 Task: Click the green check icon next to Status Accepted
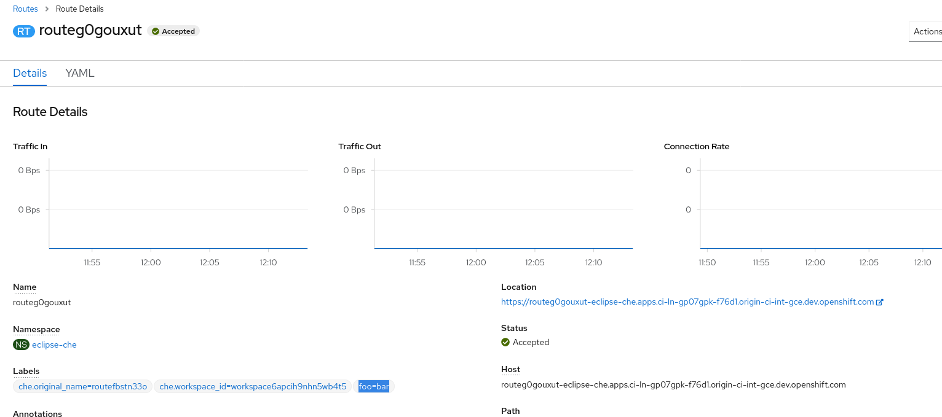point(505,342)
